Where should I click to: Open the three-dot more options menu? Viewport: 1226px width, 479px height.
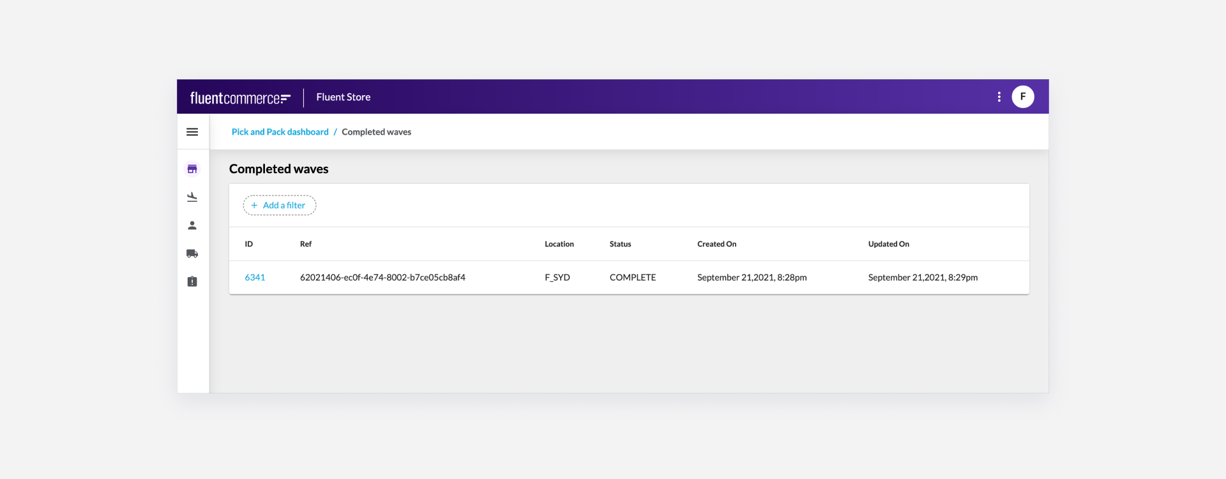click(x=999, y=97)
